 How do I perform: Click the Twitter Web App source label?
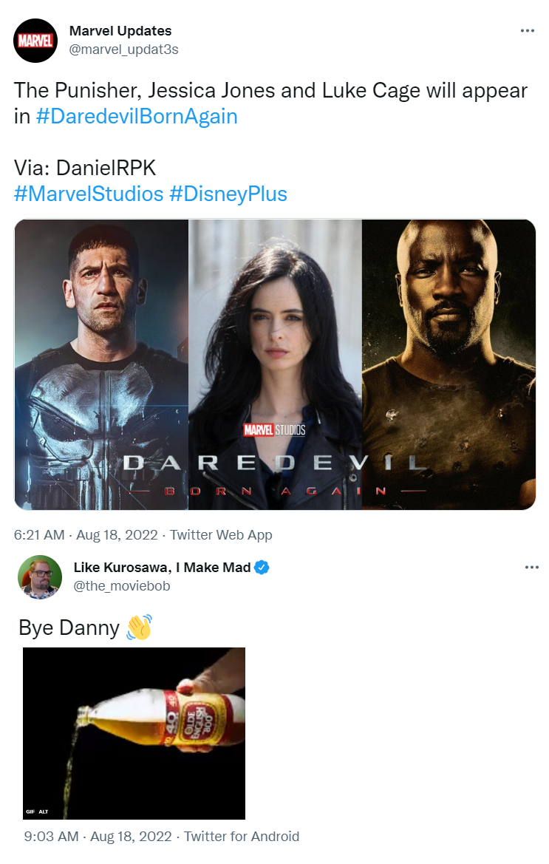point(221,535)
